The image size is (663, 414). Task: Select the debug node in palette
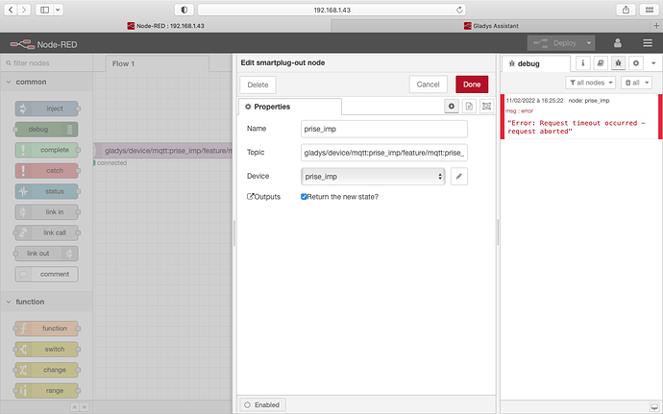coord(46,130)
